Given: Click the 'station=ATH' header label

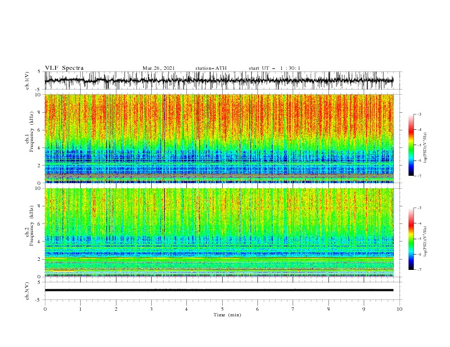Looking at the screenshot, I should (211, 68).
